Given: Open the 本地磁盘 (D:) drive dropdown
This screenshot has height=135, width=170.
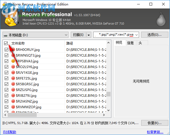Looking at the screenshot, I should coord(35,35).
